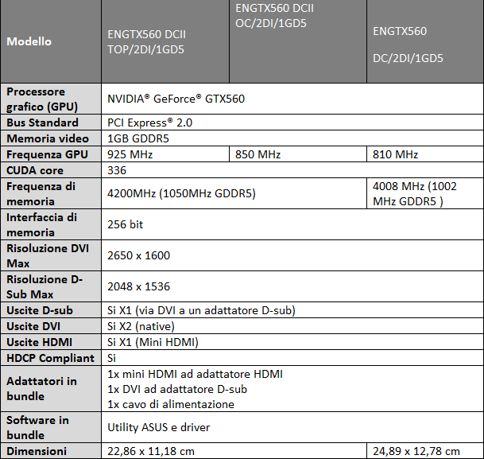Viewport: 484px width, 459px height.
Task: Click the ENGTX560 DC/2DI/1GD5 column header
Action: (x=408, y=45)
